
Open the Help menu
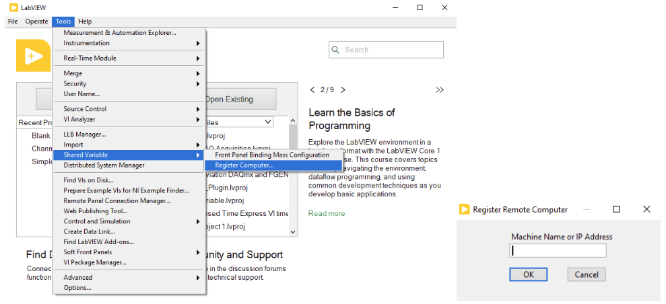pos(85,22)
